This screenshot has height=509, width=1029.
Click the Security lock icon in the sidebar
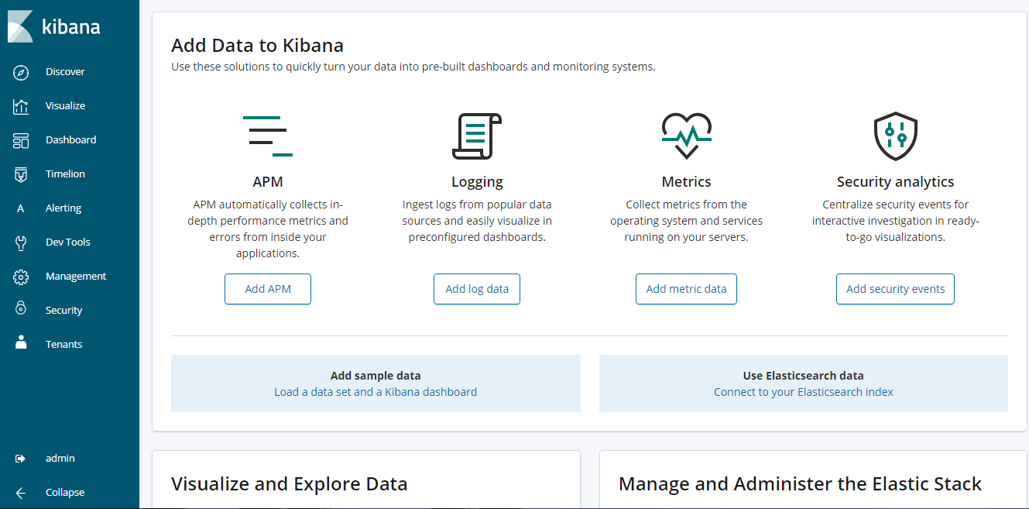point(21,310)
